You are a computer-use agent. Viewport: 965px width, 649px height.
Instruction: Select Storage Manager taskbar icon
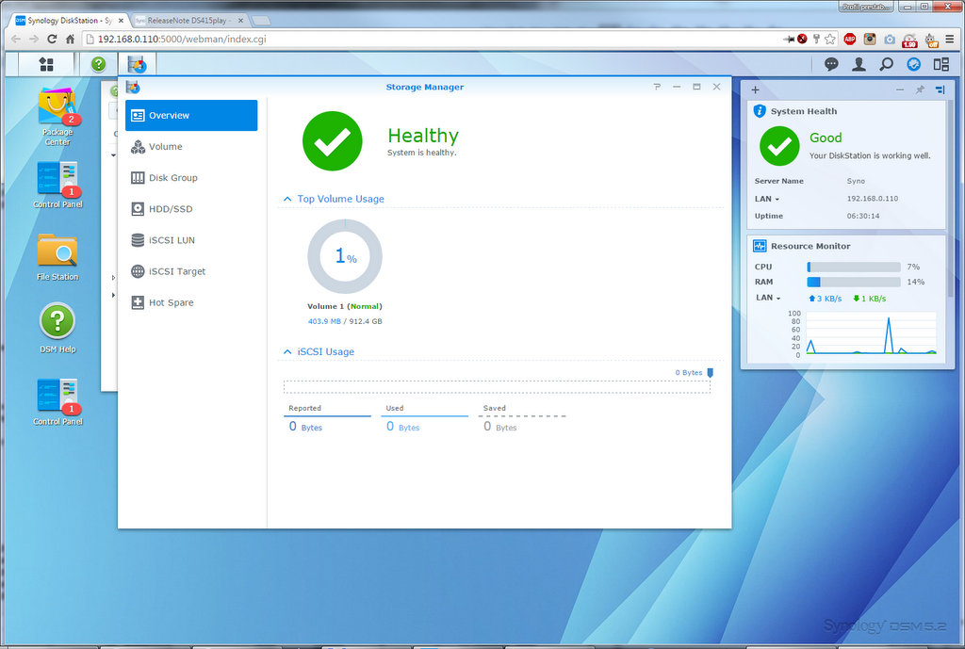point(137,64)
